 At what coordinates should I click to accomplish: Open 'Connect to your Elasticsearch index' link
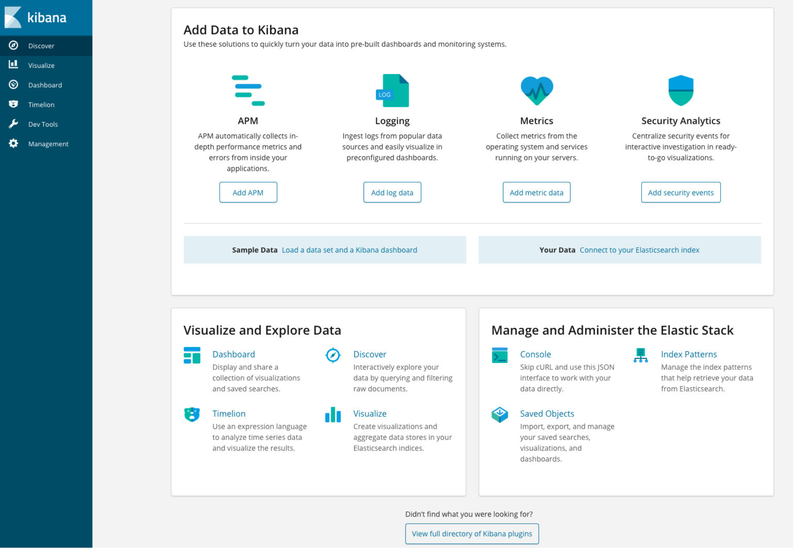coord(641,250)
